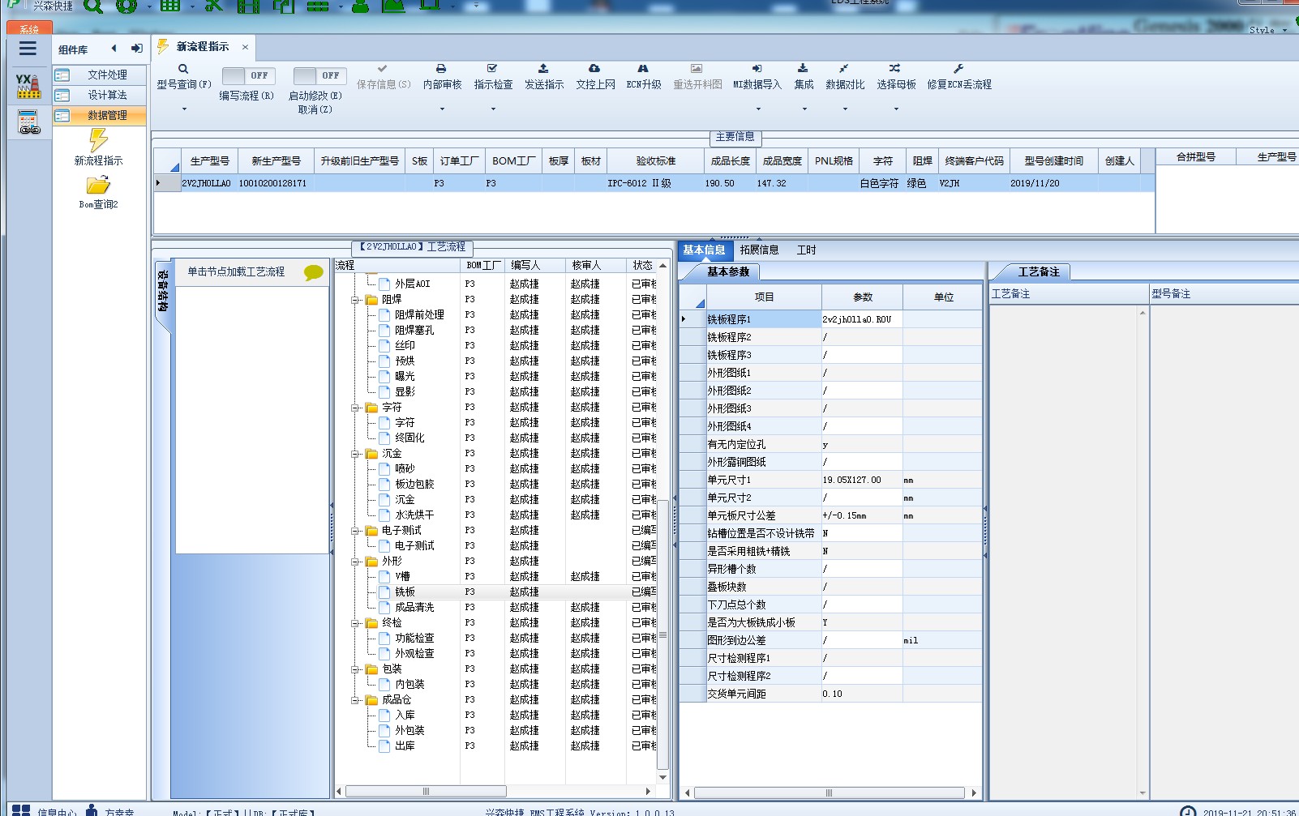Image resolution: width=1299 pixels, height=816 pixels.
Task: Click hamburger menu icon
Action: [x=28, y=49]
